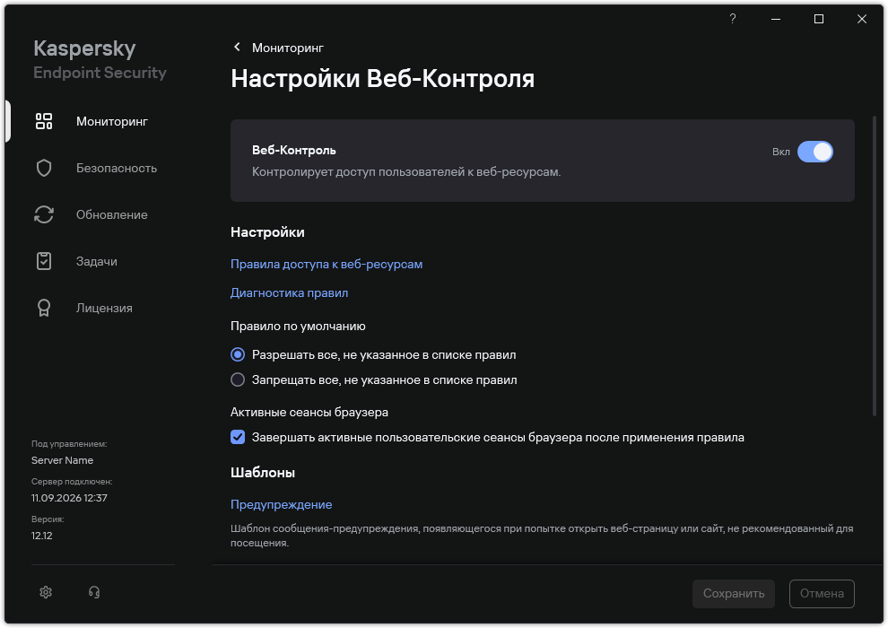Click the 'Шаблон сообщения-предупреждения' description text
Screen dimensions: 888x628
coord(542,536)
